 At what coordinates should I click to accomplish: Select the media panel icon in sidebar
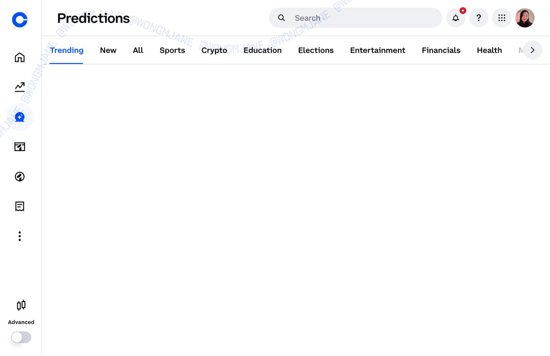(x=19, y=147)
